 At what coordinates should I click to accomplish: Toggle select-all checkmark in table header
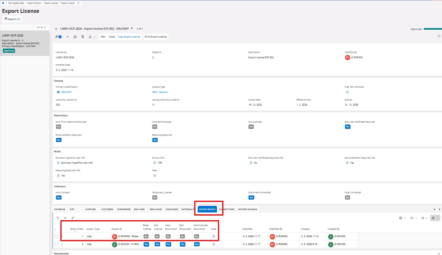point(56,229)
